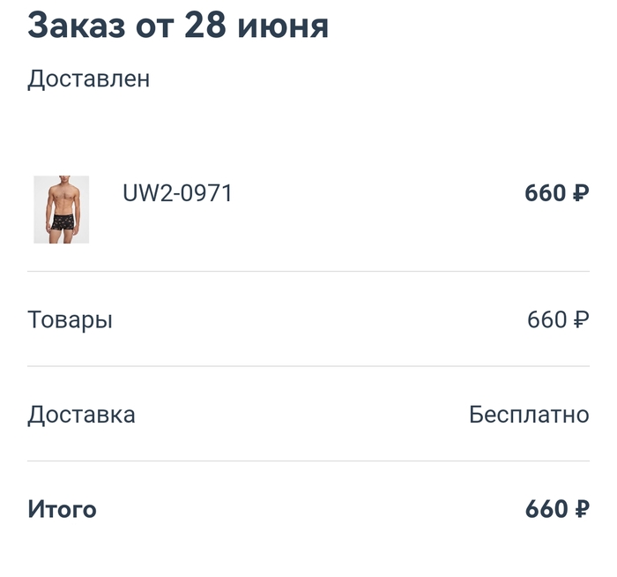617x577 pixels.
Task: Select the 'Доставлен' order status text
Action: click(x=88, y=79)
